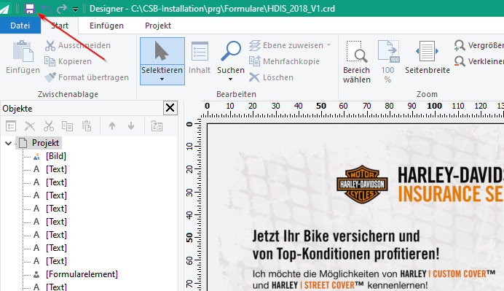
Task: Click Bereich wählen zoom button
Action: coord(356,61)
